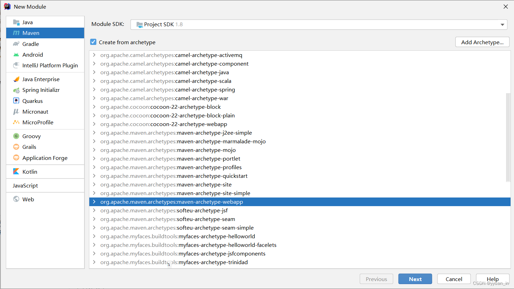Click the Grails icon
The height and width of the screenshot is (289, 514).
(x=16, y=147)
